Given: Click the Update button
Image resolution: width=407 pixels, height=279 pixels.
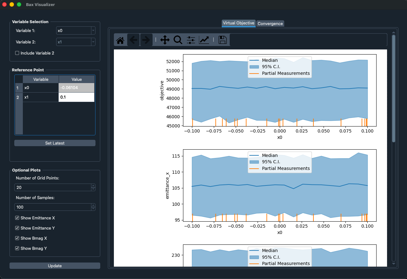Looking at the screenshot, I should pyautogui.click(x=55, y=266).
